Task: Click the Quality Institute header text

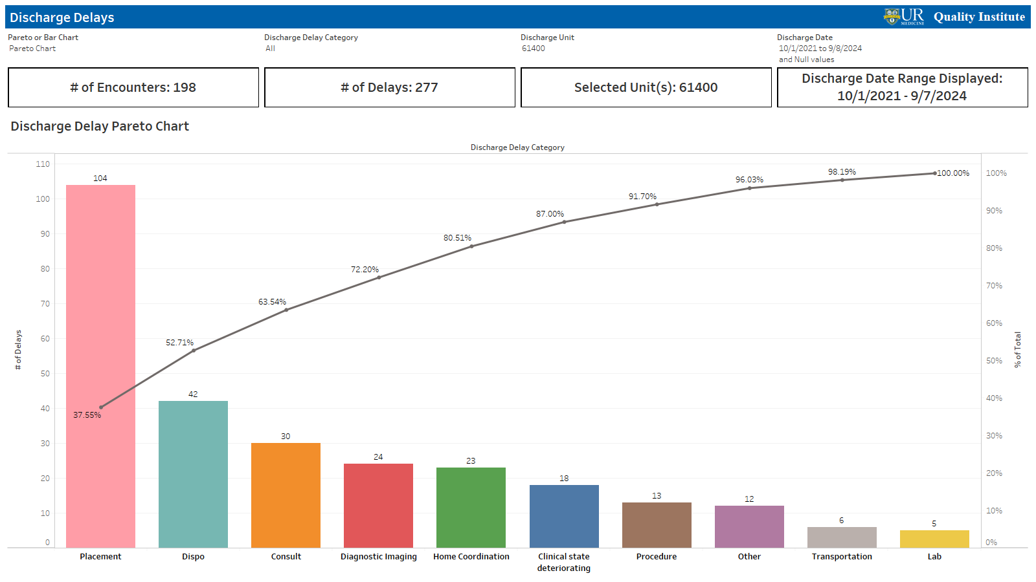Action: [x=979, y=17]
